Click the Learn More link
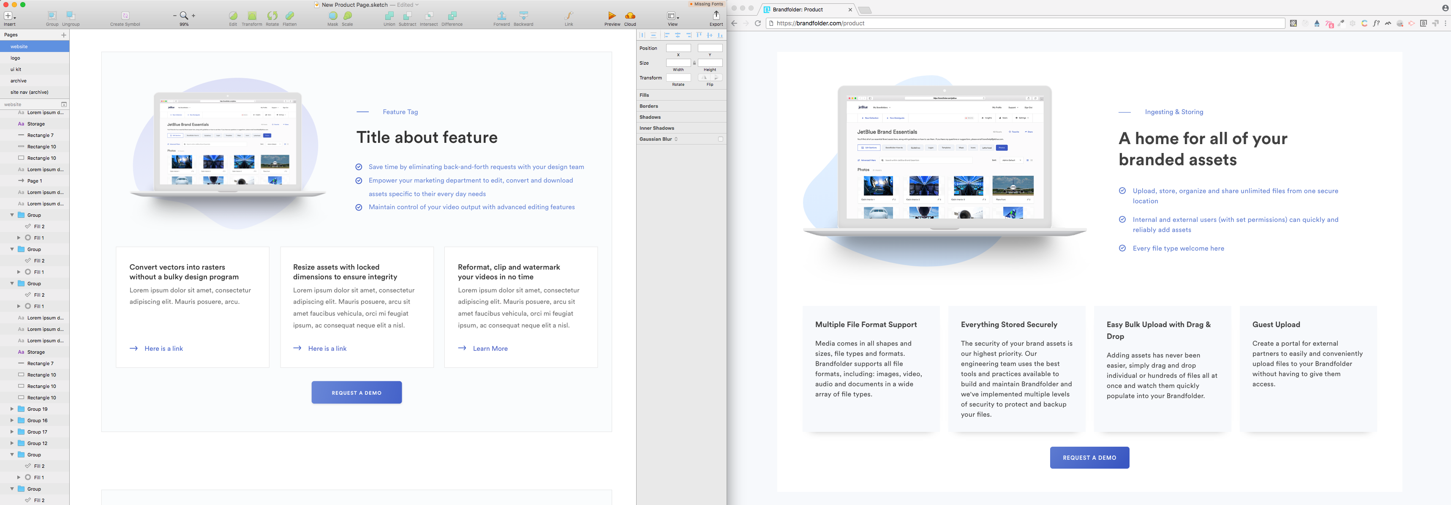The image size is (1451, 505). [490, 348]
